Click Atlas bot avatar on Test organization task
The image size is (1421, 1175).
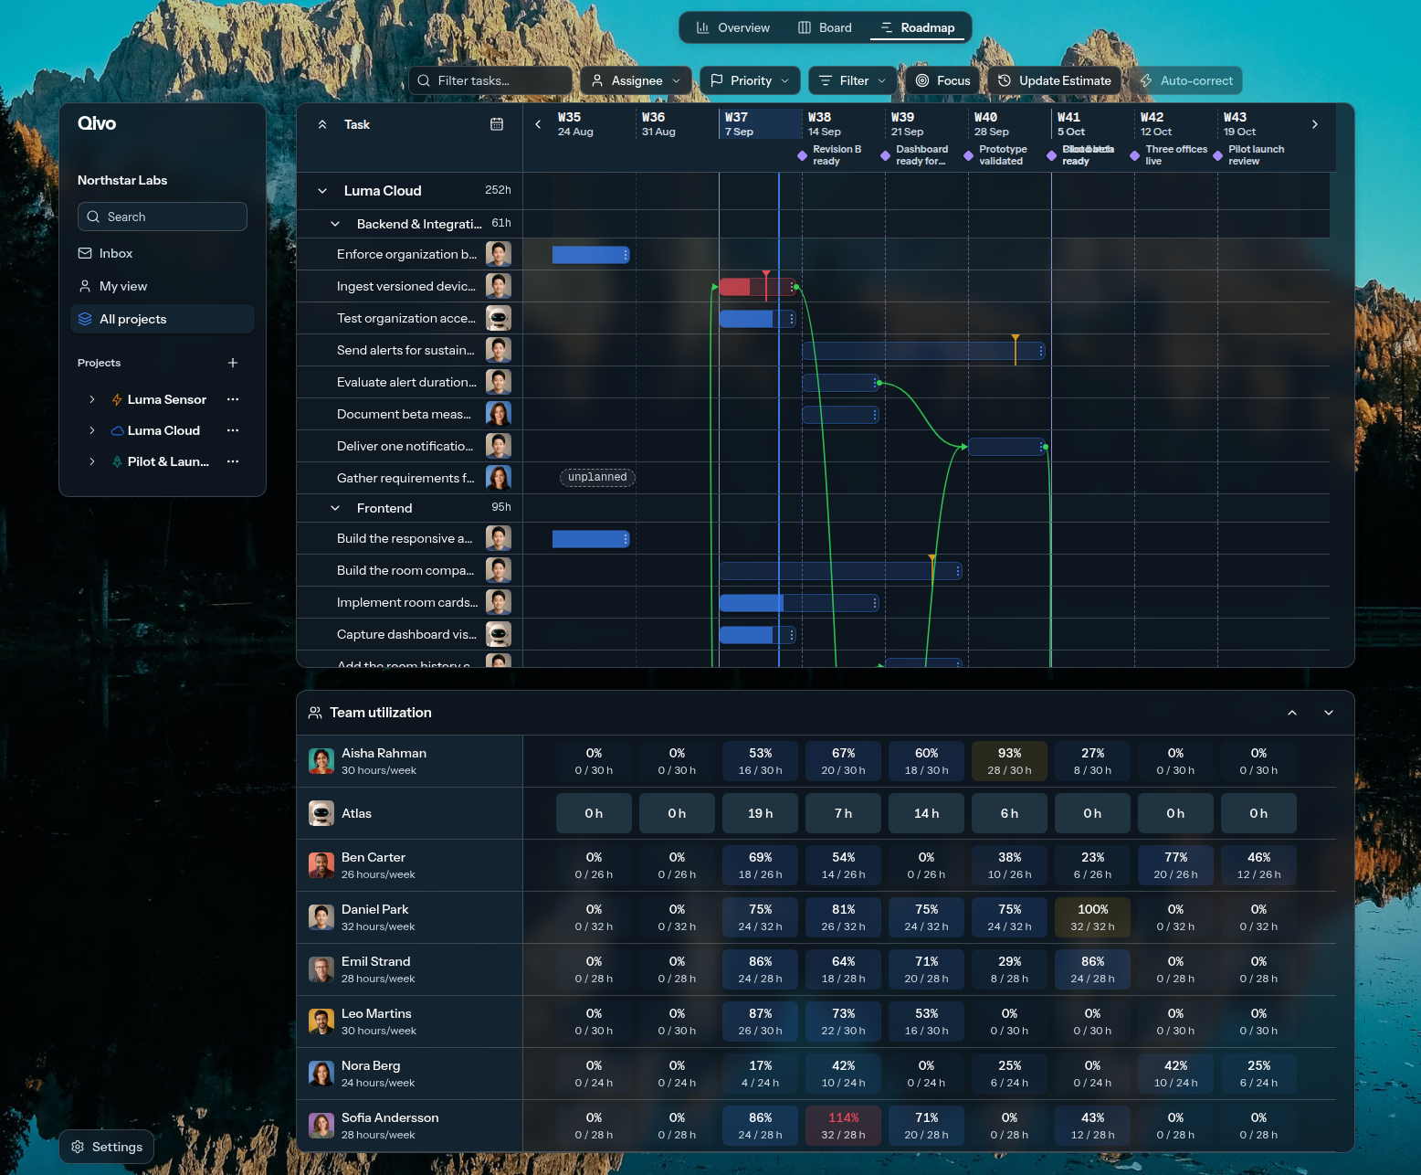point(499,318)
